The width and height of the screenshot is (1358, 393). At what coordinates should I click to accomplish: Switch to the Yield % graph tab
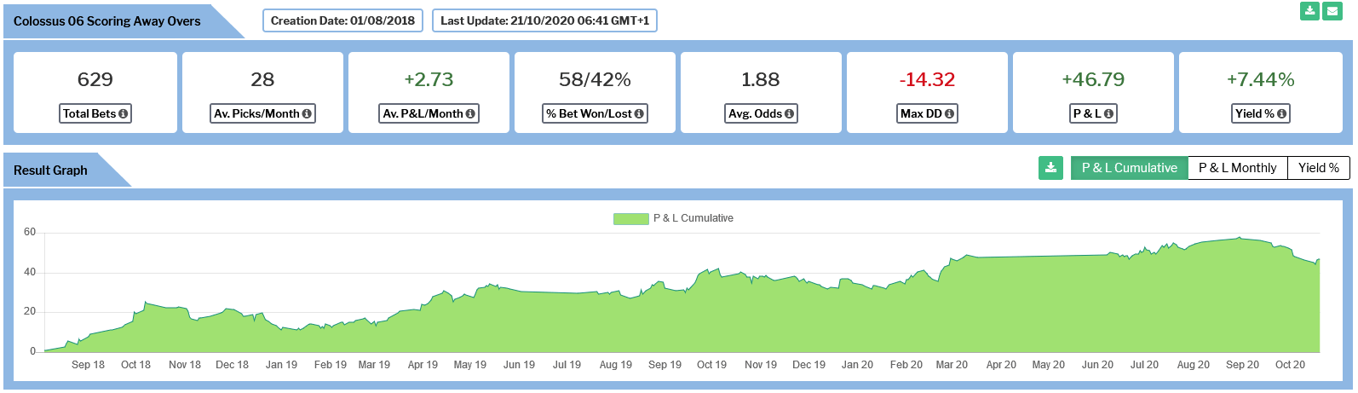tap(1318, 168)
